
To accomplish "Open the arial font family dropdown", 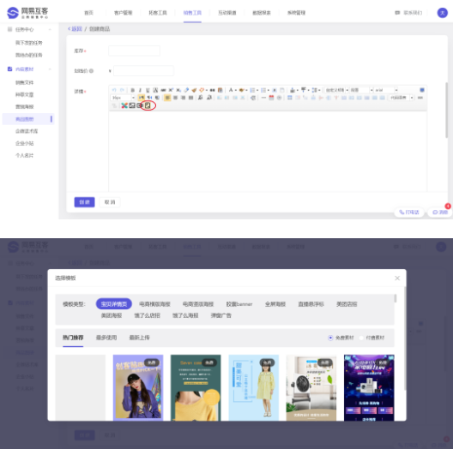I will click(x=386, y=90).
